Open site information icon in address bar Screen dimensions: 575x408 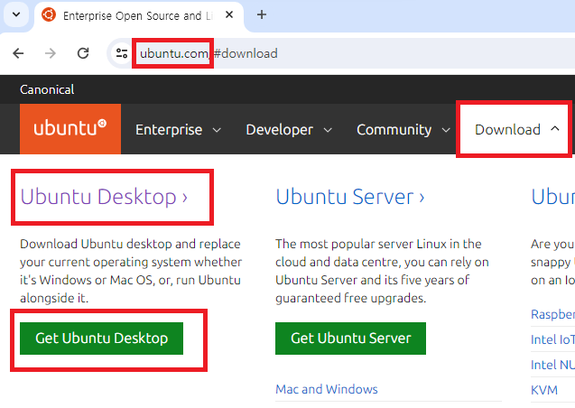[122, 53]
